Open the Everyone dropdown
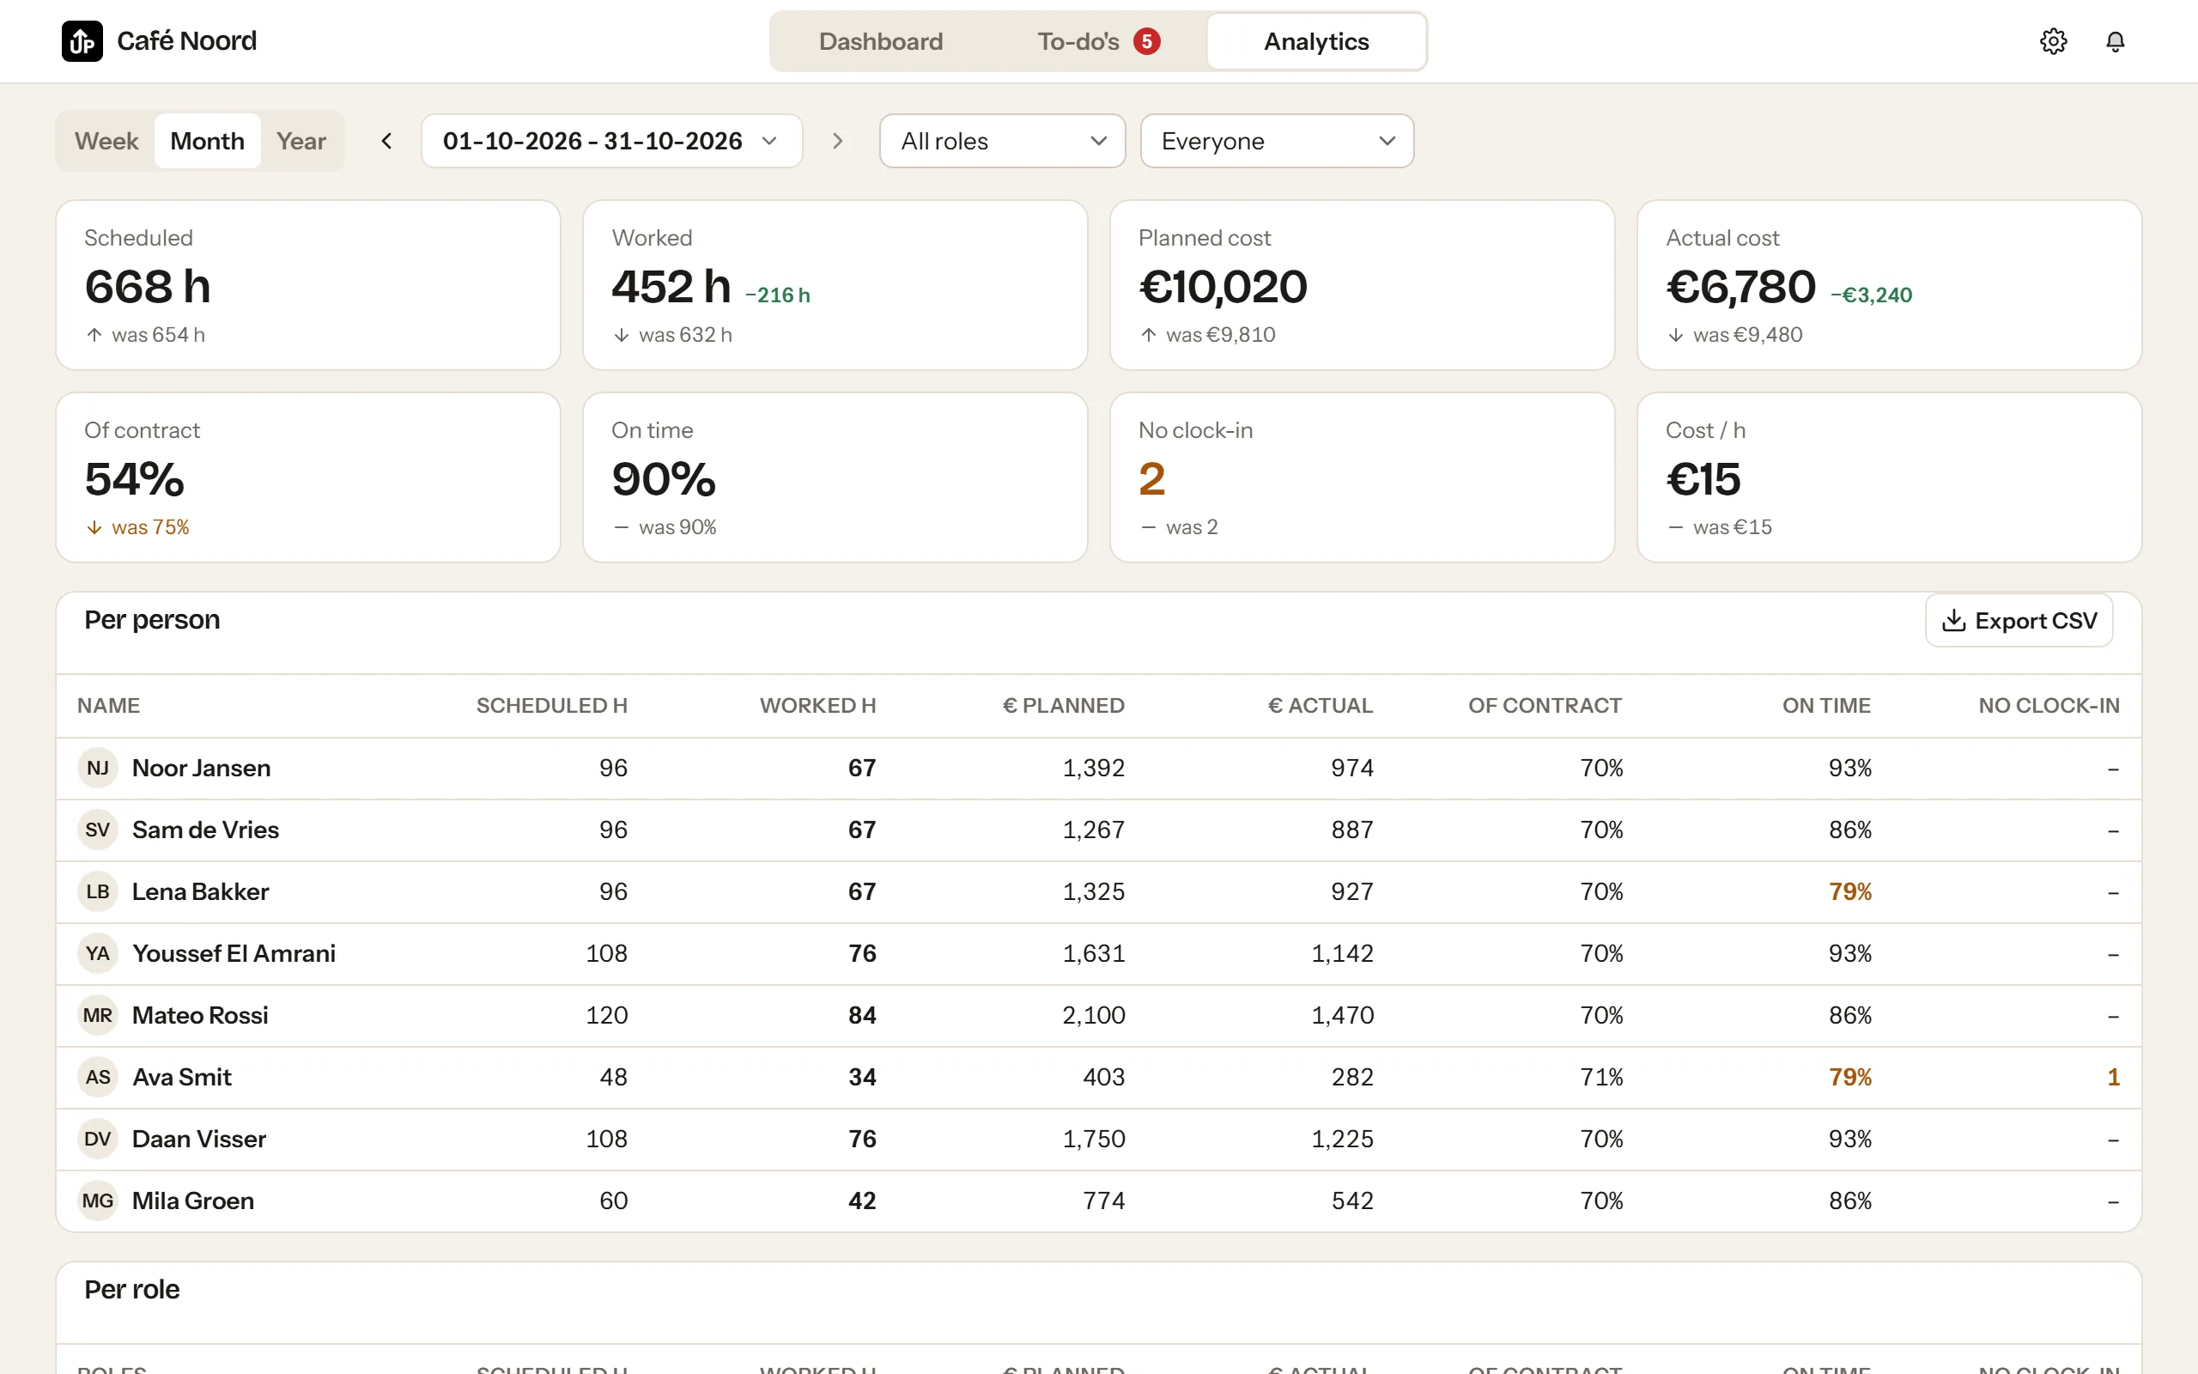2198x1374 pixels. (1276, 141)
